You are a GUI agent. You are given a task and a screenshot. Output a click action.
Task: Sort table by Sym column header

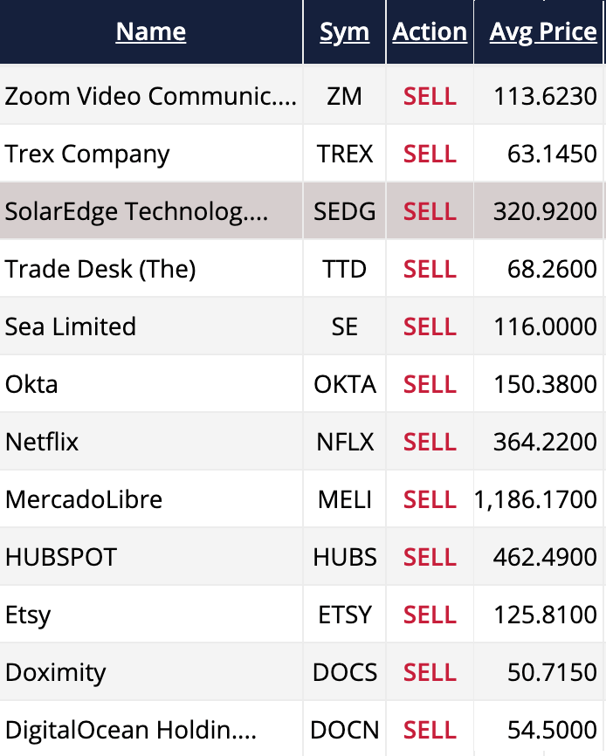click(x=344, y=32)
